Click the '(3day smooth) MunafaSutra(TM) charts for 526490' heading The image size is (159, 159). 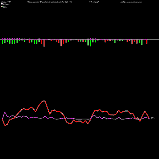coord(49,2)
